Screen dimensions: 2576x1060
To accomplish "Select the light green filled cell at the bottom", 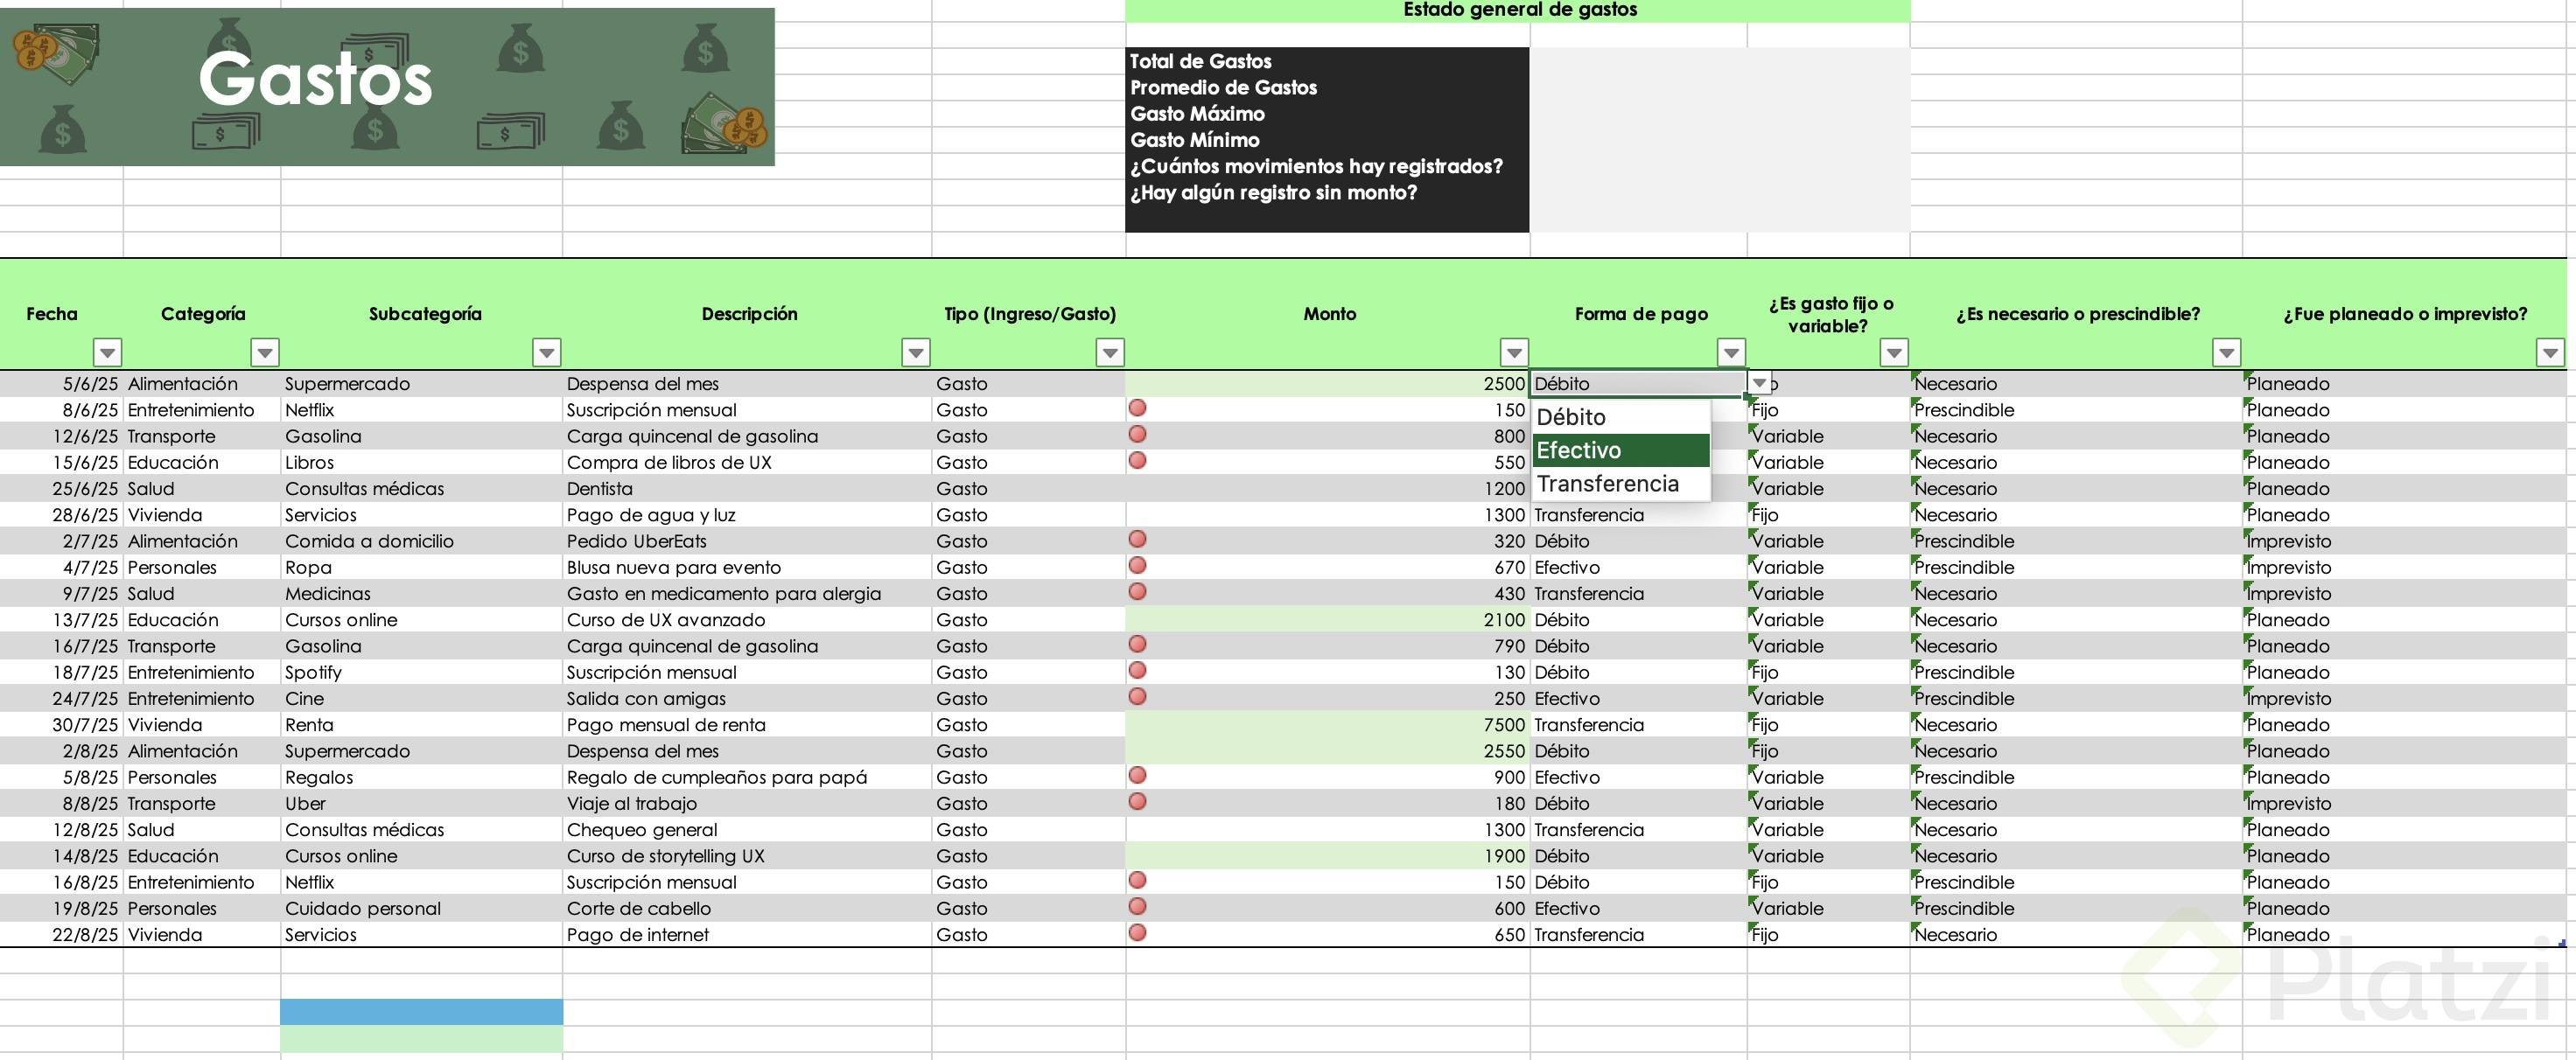I will 421,1038.
